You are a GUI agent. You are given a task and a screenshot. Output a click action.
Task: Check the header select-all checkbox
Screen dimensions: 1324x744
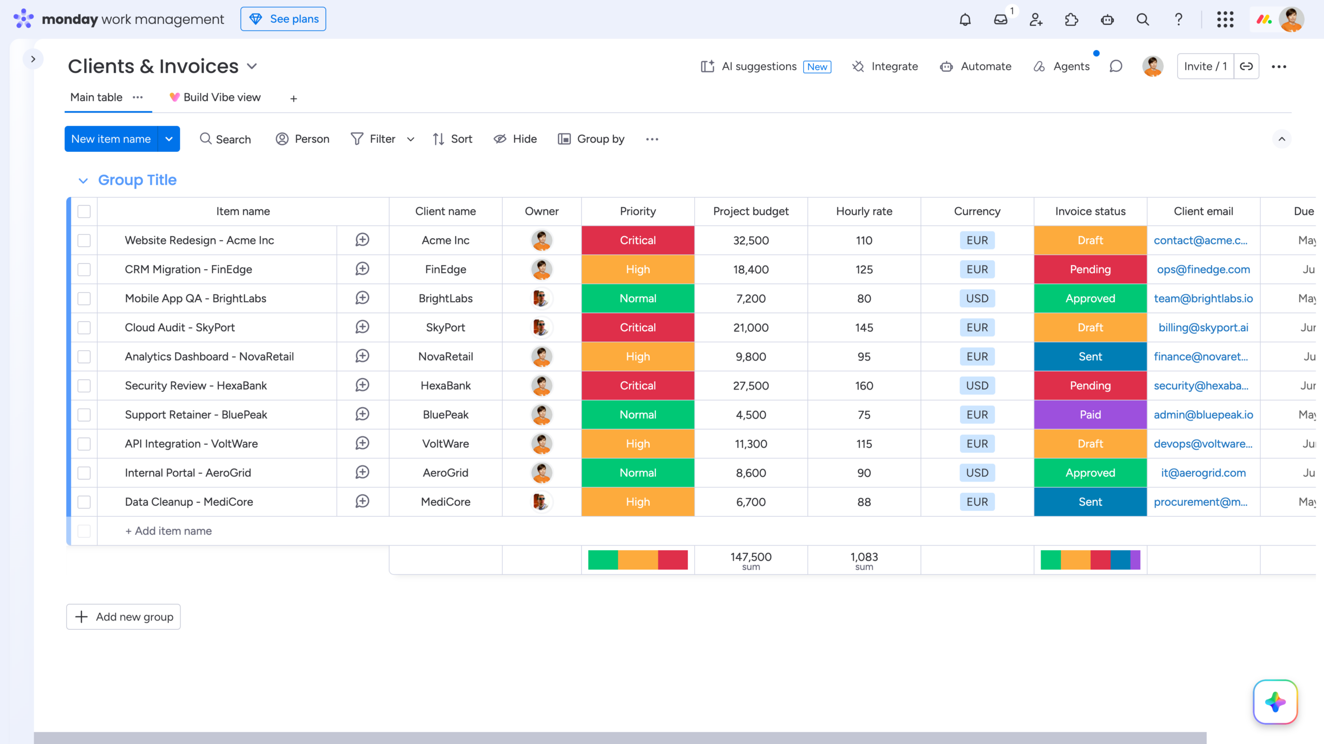pyautogui.click(x=84, y=211)
